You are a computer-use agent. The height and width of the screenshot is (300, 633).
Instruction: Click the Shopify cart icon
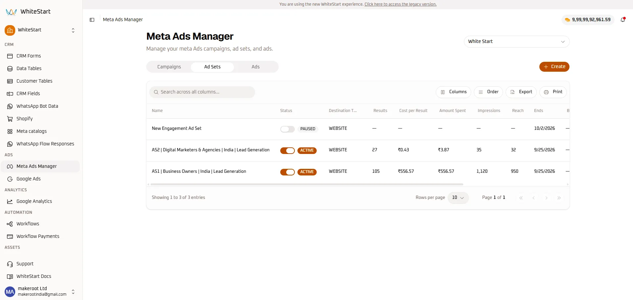[x=10, y=119]
